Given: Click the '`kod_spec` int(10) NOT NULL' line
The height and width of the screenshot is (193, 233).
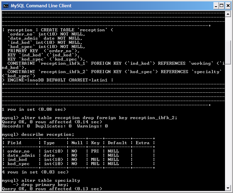Looking at the screenshot, I should click(x=46, y=47).
